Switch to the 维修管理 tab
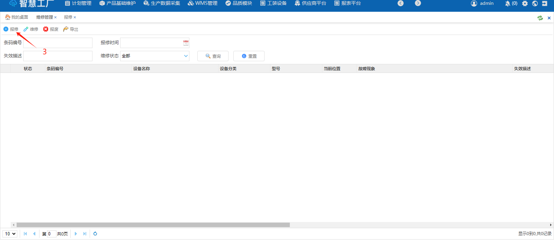The height and width of the screenshot is (242, 554). [x=44, y=17]
